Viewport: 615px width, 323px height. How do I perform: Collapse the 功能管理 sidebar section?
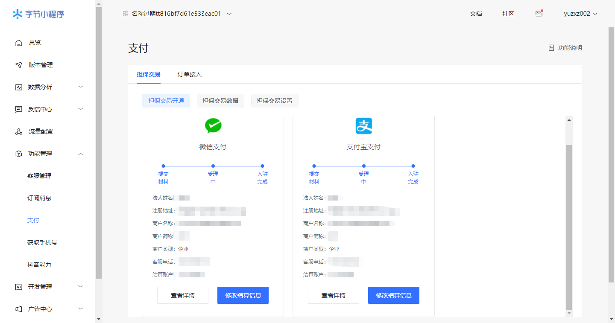[x=81, y=154]
